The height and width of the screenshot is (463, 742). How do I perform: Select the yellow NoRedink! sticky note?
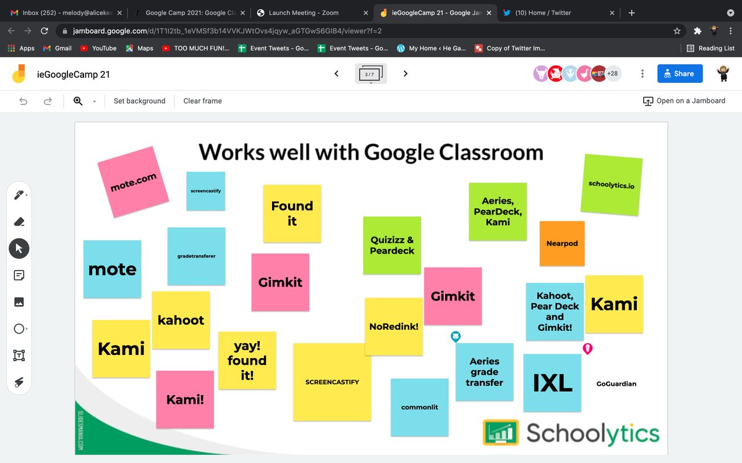click(x=394, y=327)
